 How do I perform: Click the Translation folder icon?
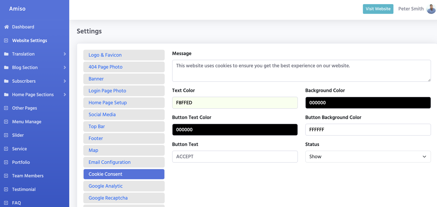coord(6,54)
